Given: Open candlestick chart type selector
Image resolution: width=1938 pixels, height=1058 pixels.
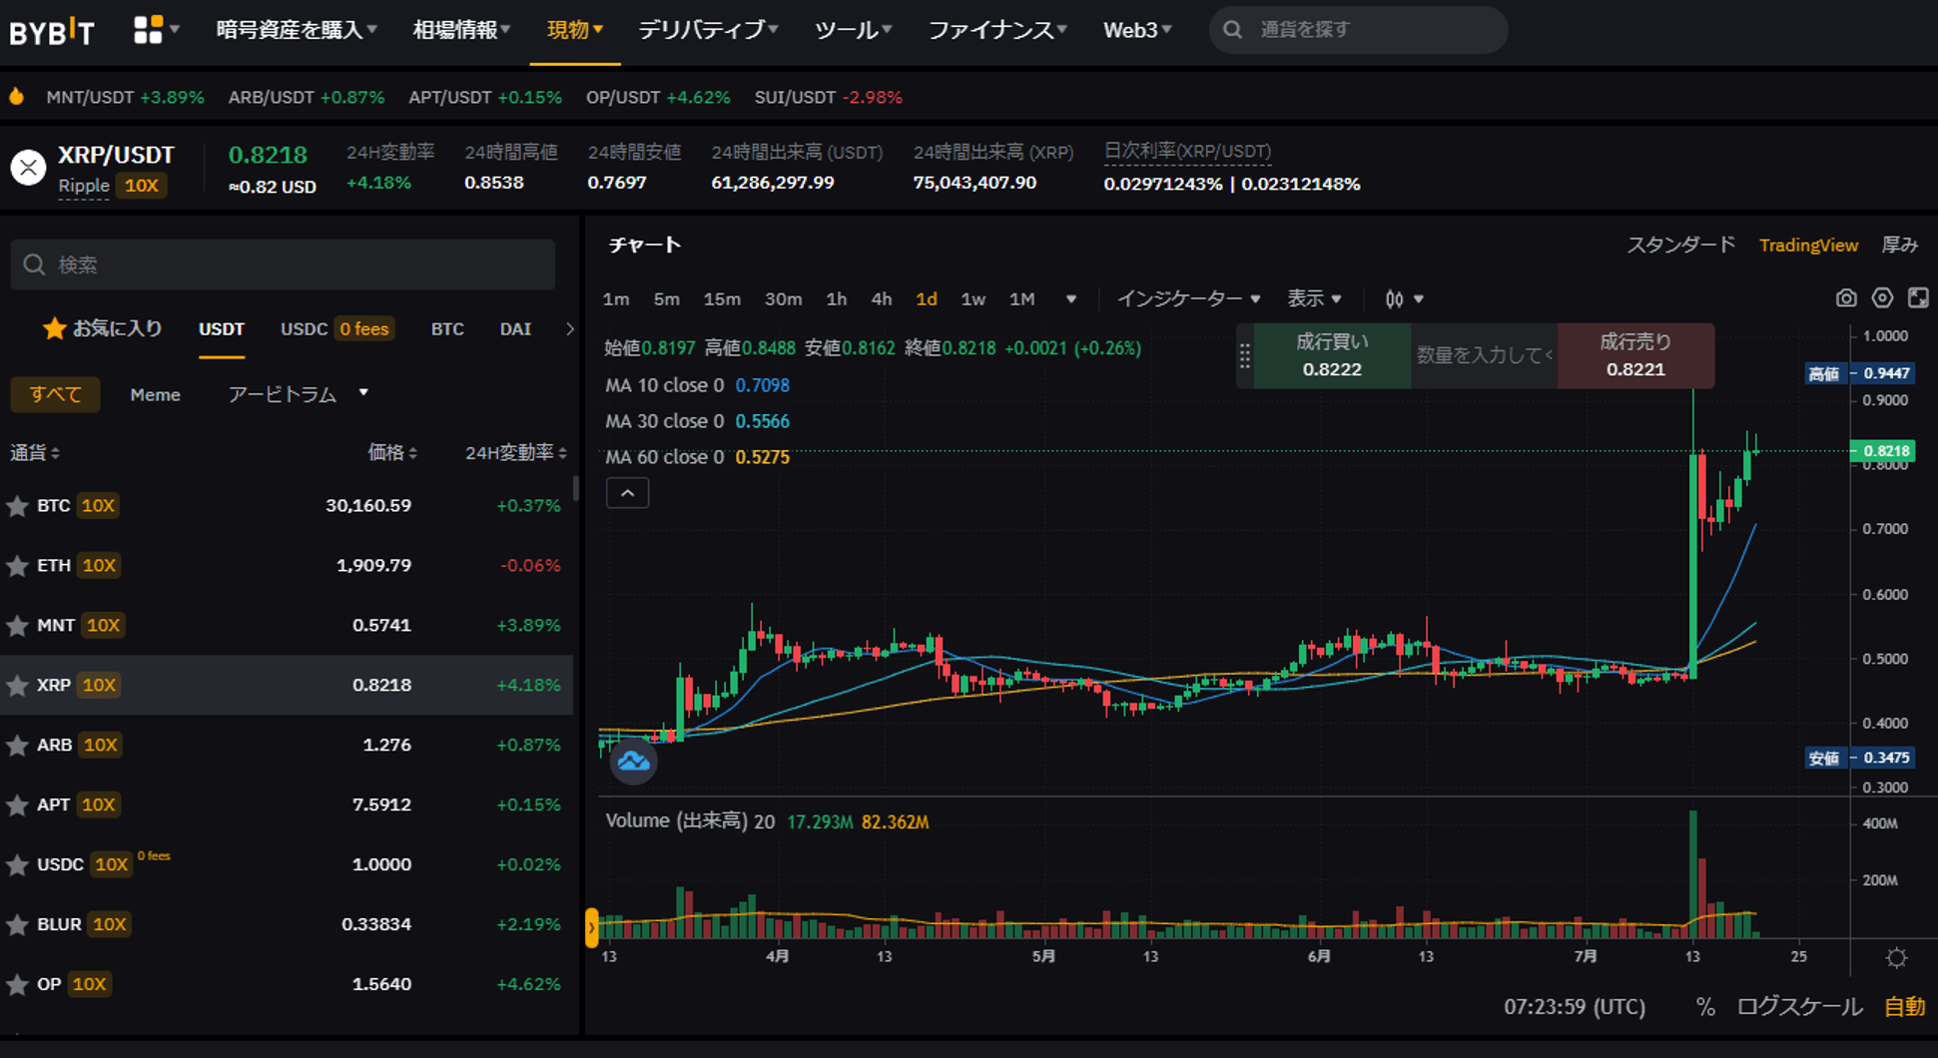Looking at the screenshot, I should tap(1403, 299).
